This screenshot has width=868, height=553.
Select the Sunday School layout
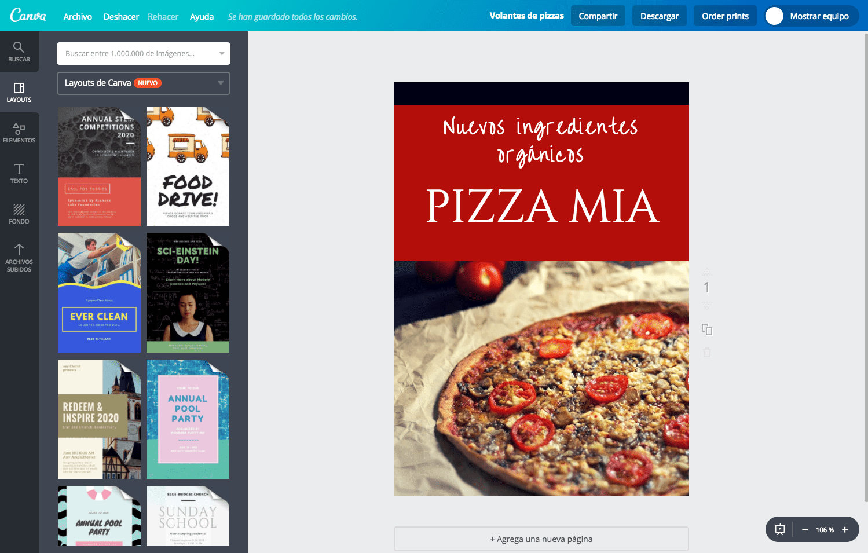click(x=188, y=516)
